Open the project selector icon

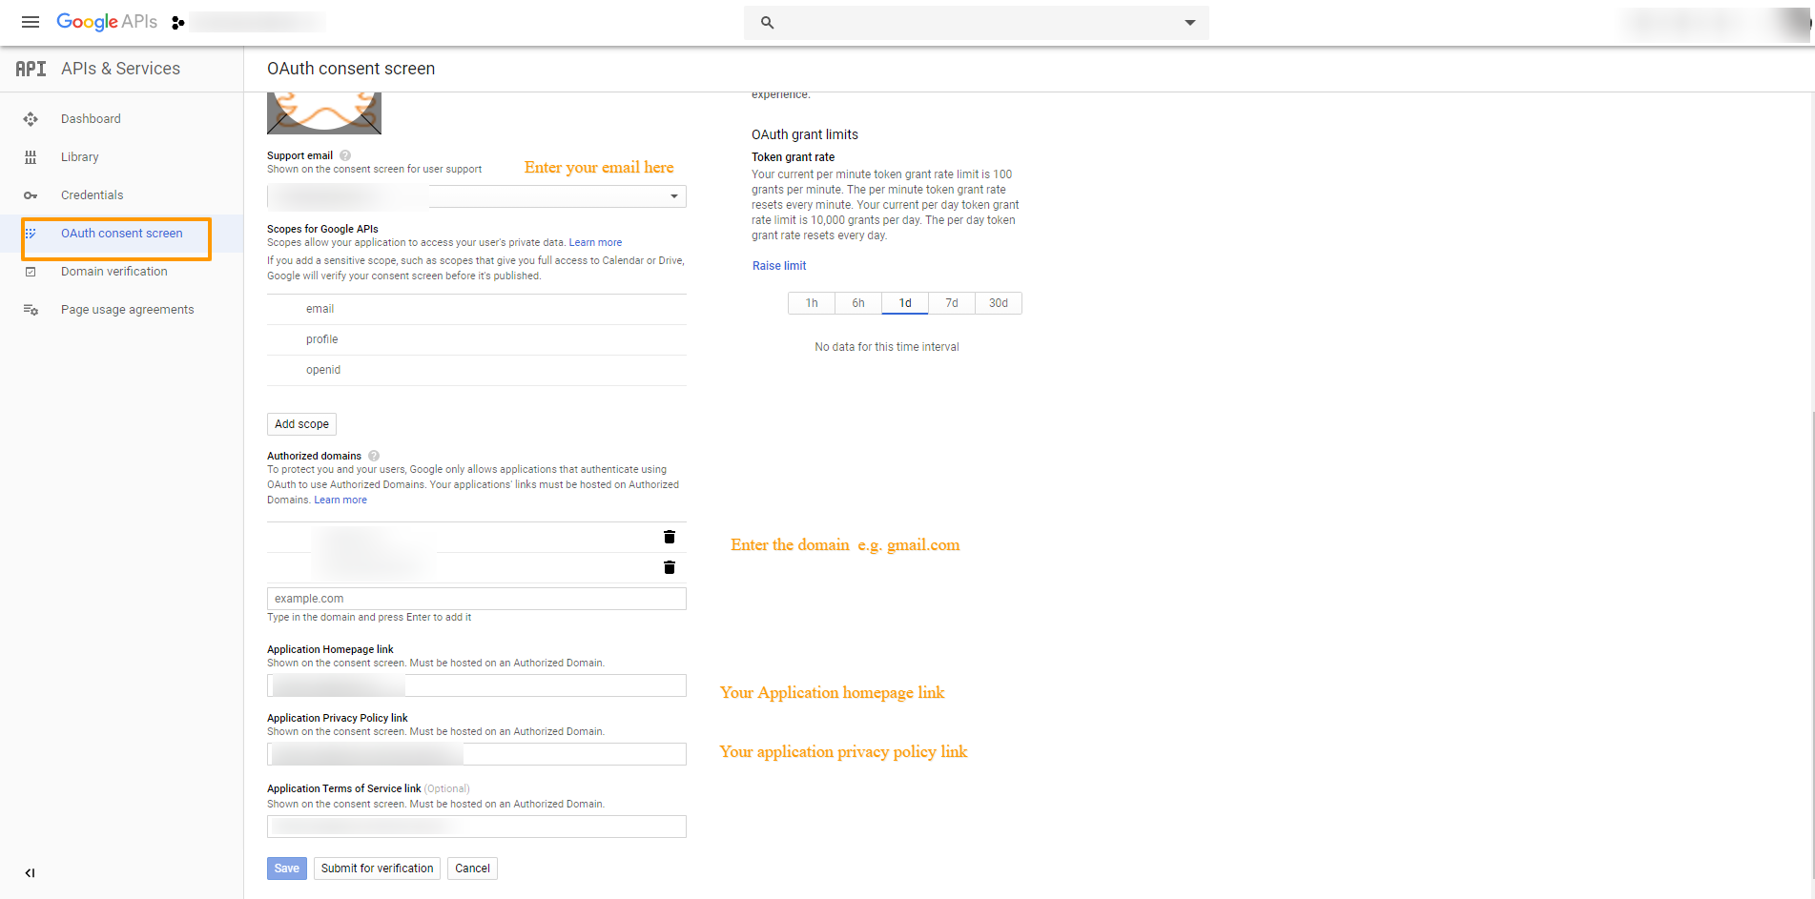(177, 23)
